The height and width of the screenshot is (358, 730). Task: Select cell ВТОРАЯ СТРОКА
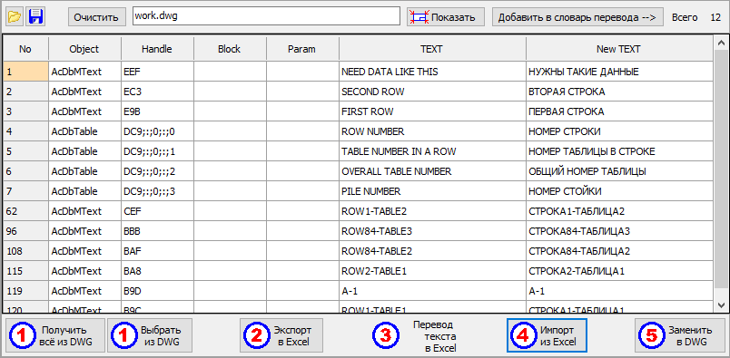(x=619, y=92)
